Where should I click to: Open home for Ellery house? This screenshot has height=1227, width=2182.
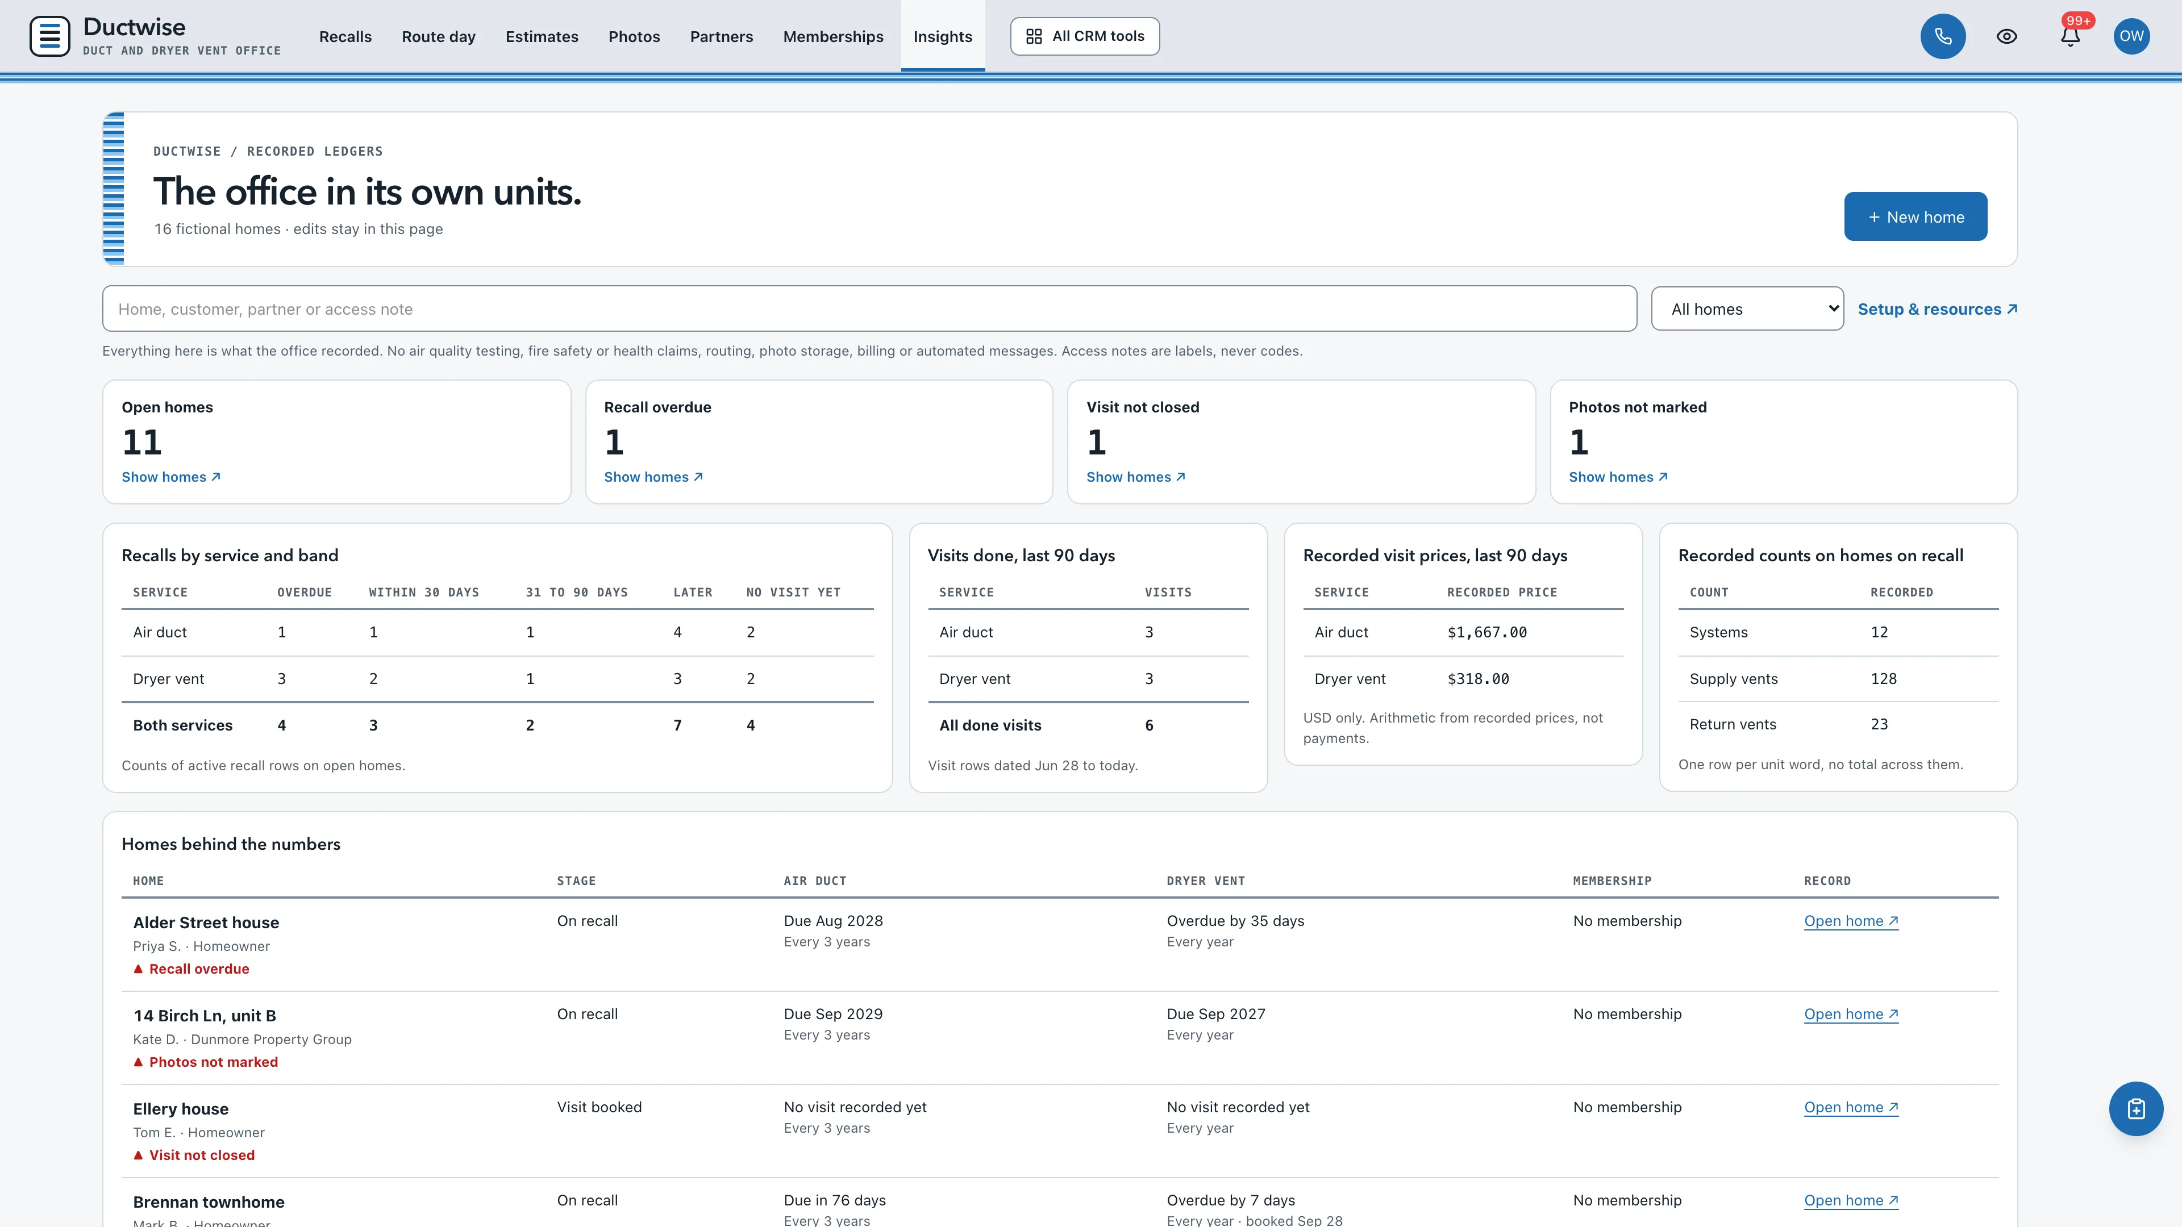point(1851,1107)
